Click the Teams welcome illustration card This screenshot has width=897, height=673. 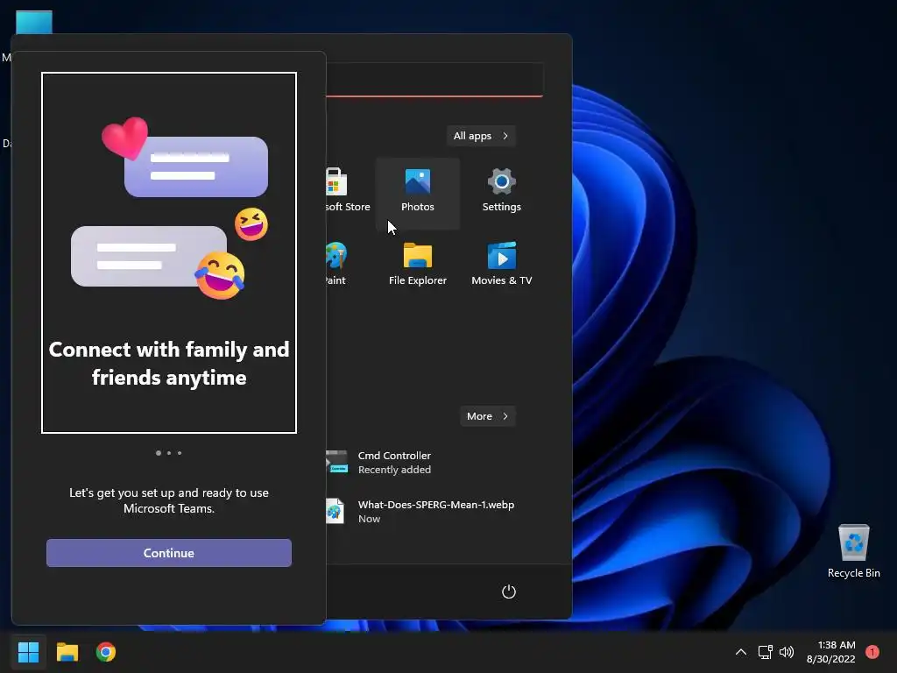169,252
